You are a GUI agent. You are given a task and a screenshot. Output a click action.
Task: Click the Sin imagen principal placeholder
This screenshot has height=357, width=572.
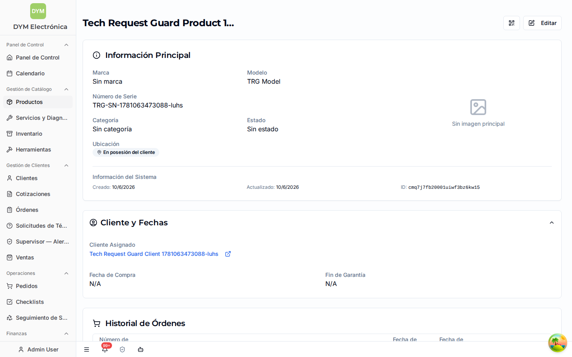coord(478,113)
